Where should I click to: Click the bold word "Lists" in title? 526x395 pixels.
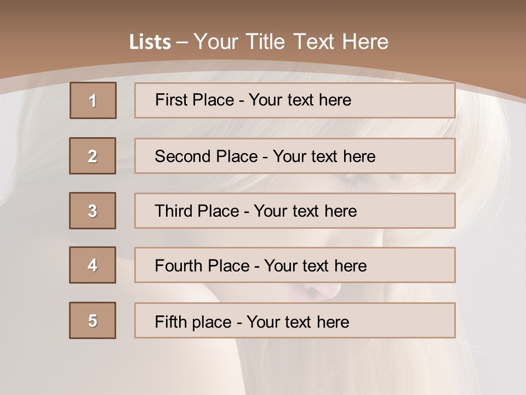(x=150, y=42)
